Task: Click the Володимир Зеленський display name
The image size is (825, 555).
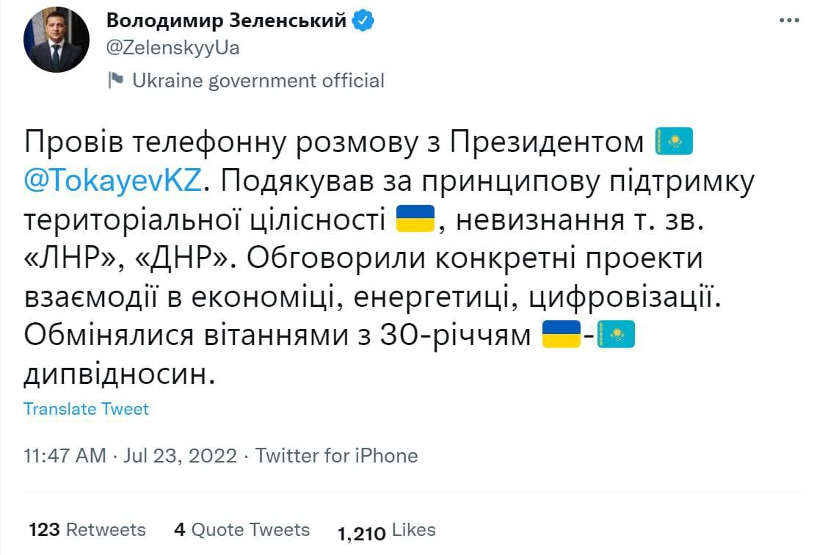Action: point(226,21)
